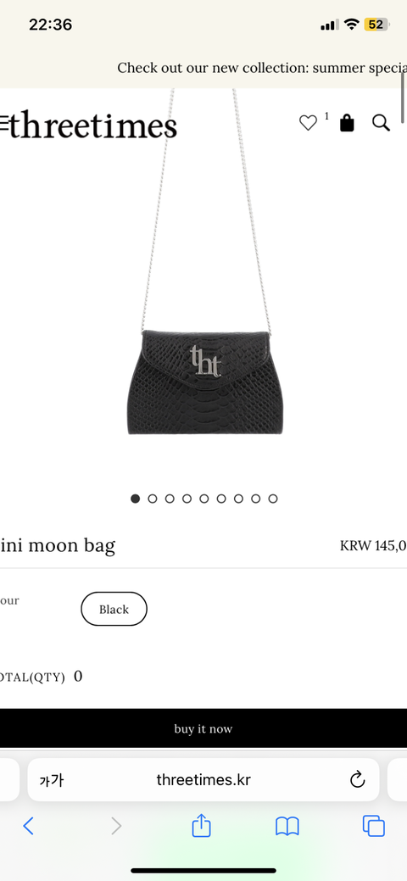
Task: Open the wishlist heart icon
Action: [x=308, y=122]
